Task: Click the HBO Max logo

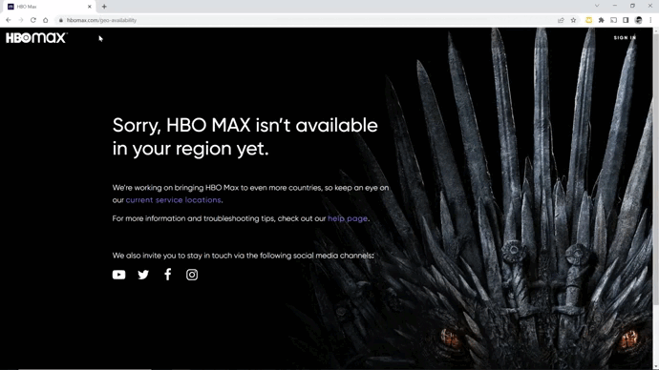Action: (36, 38)
